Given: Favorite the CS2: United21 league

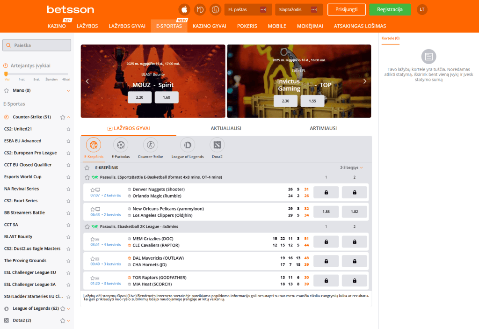Looking at the screenshot, I should click(68, 129).
